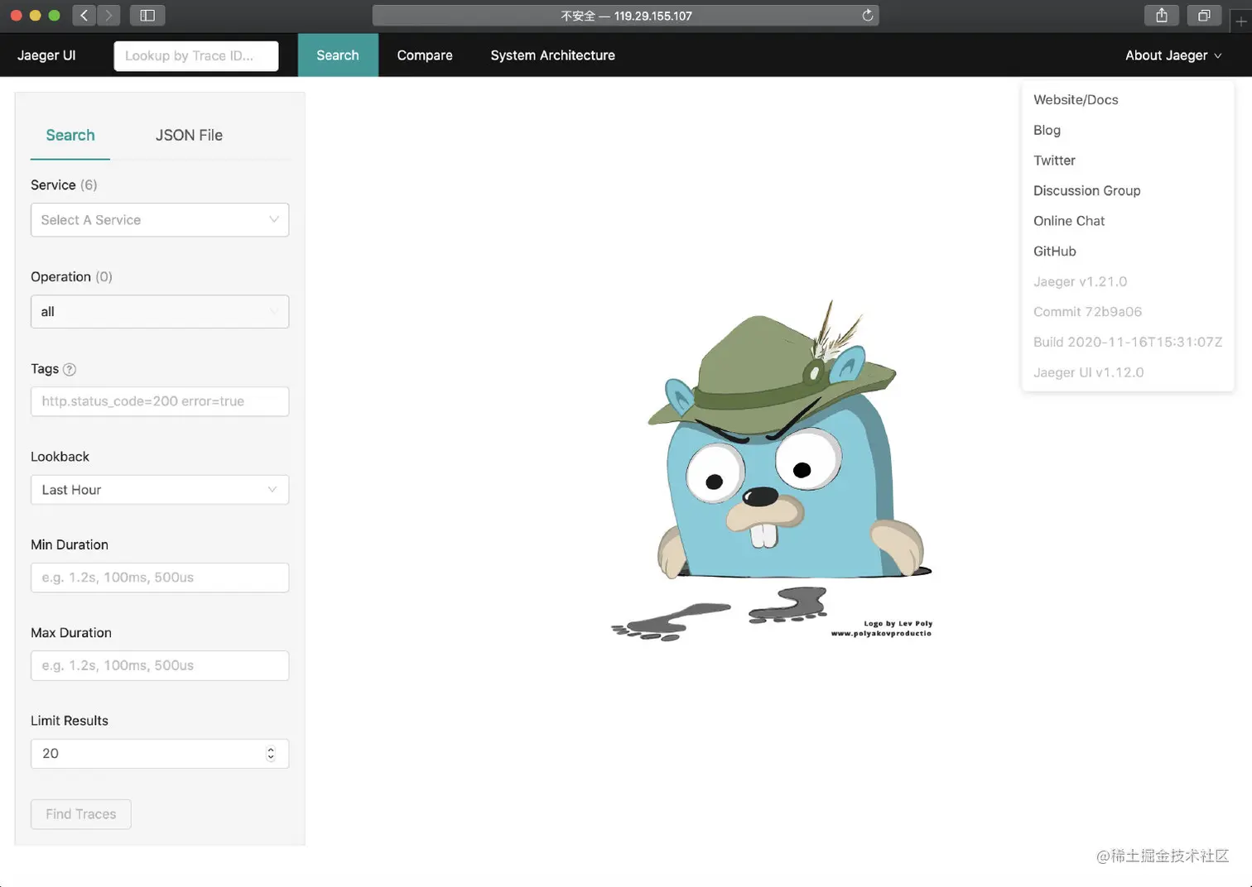Viewport: 1252px width, 887px height.
Task: Open a new tab with plus icon
Action: point(1240,20)
